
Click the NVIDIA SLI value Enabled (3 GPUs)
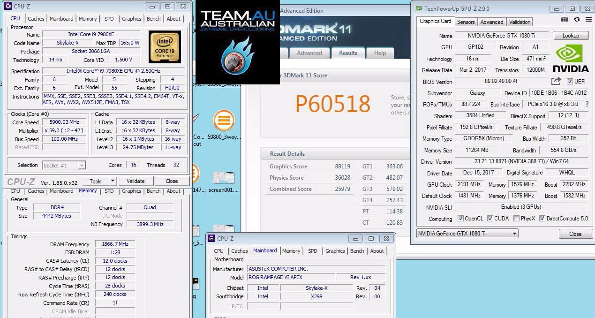pyautogui.click(x=521, y=207)
